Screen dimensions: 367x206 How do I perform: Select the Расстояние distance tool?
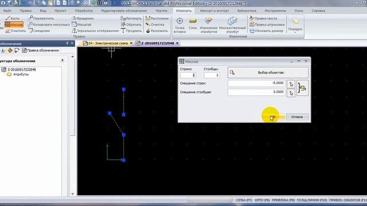point(157,18)
